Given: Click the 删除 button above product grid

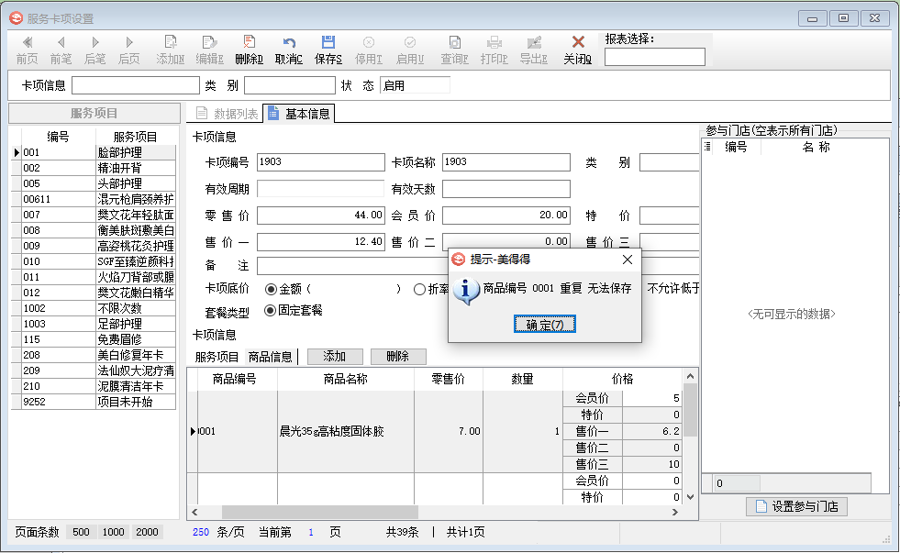Looking at the screenshot, I should click(398, 356).
